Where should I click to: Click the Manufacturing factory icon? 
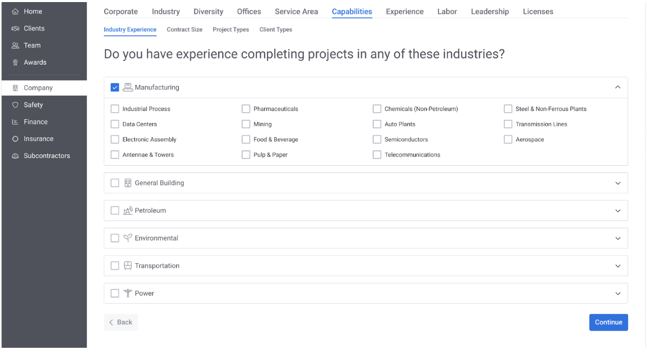coord(128,87)
